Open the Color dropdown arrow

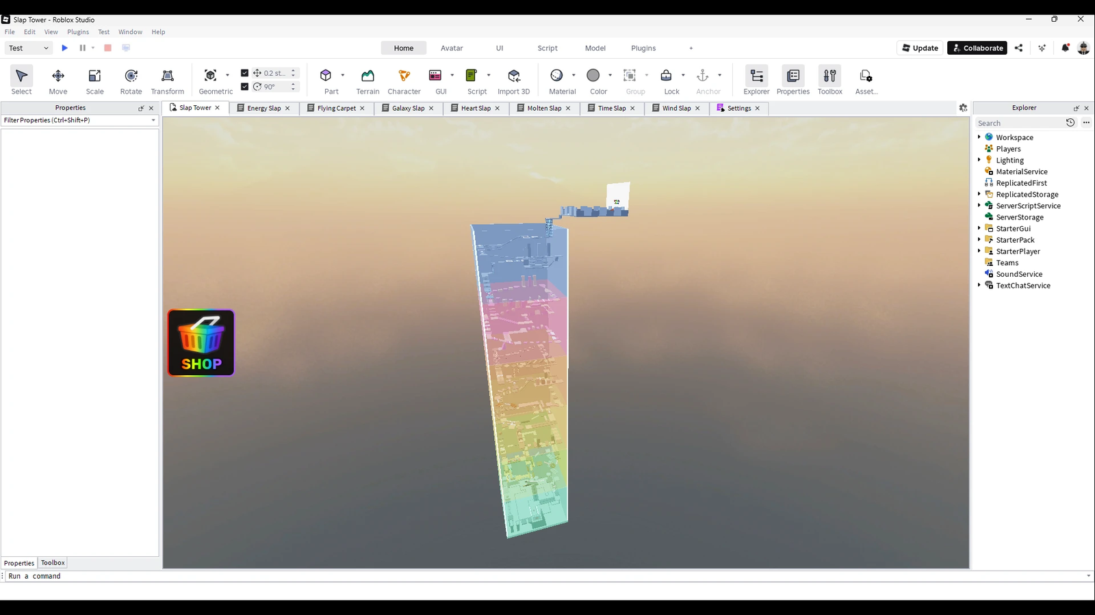(x=610, y=75)
